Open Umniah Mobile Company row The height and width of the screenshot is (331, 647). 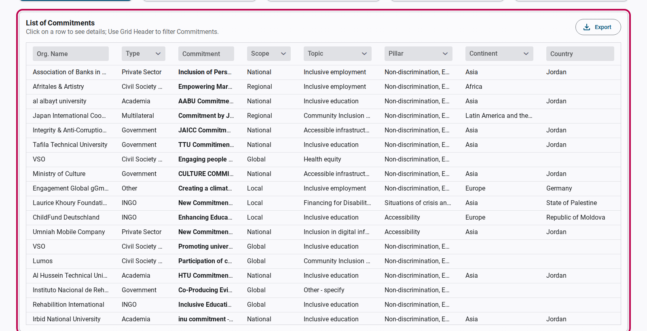(x=323, y=232)
